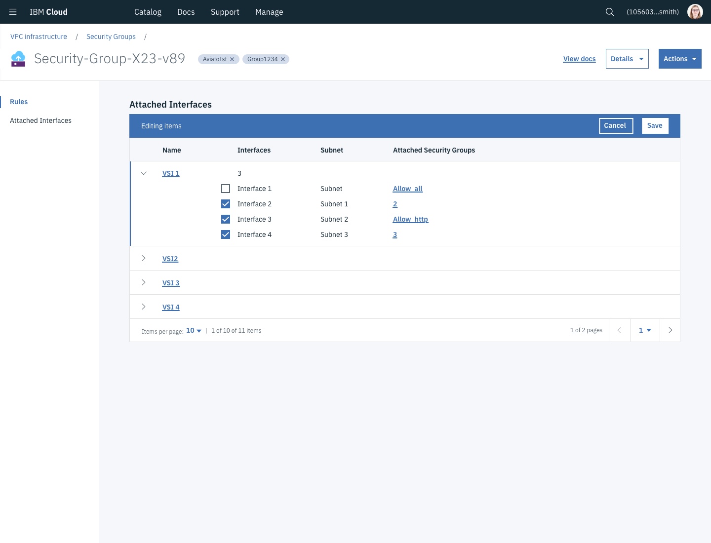Viewport: 711px width, 543px height.
Task: Remove the AviatoTst tag
Action: [232, 59]
